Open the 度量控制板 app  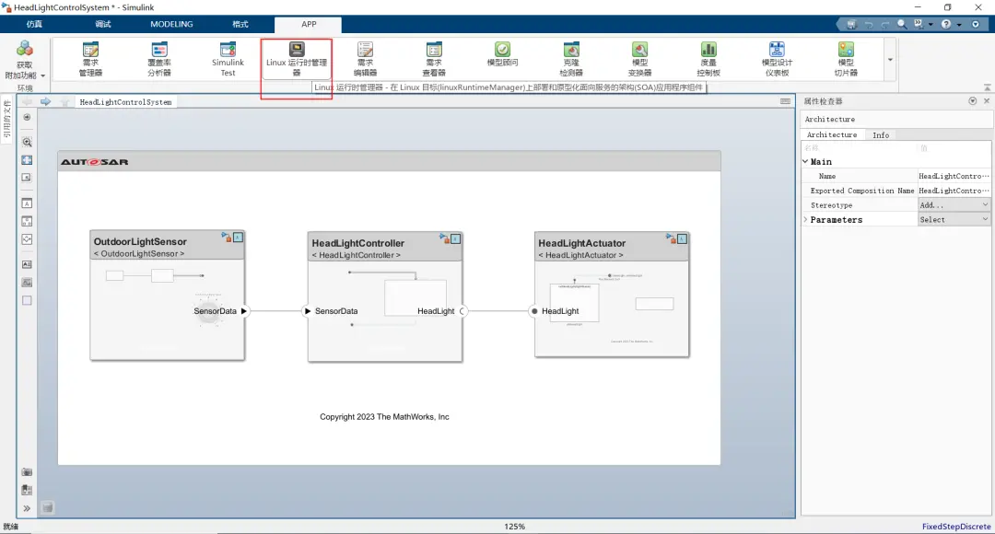tap(708, 59)
